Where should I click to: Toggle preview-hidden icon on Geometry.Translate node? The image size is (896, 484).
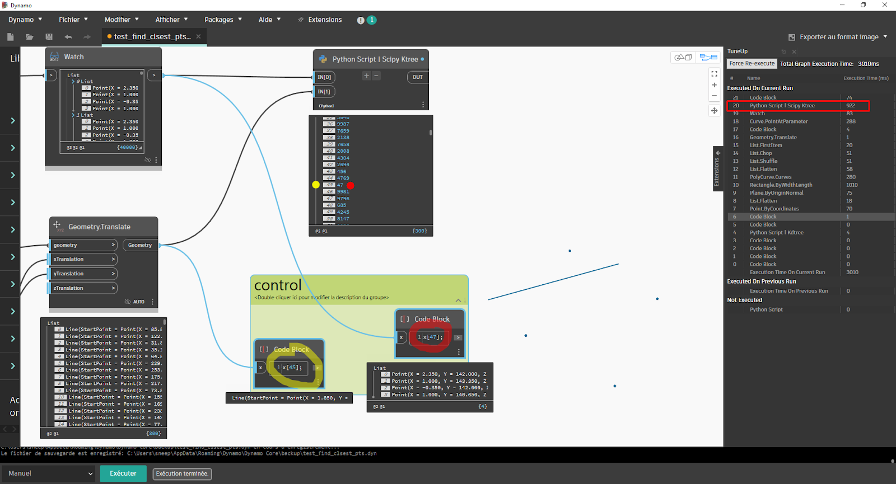pos(128,302)
